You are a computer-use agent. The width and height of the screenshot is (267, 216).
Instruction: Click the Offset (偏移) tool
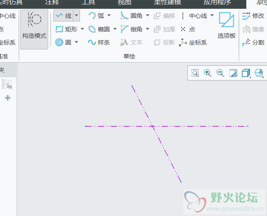(164, 16)
